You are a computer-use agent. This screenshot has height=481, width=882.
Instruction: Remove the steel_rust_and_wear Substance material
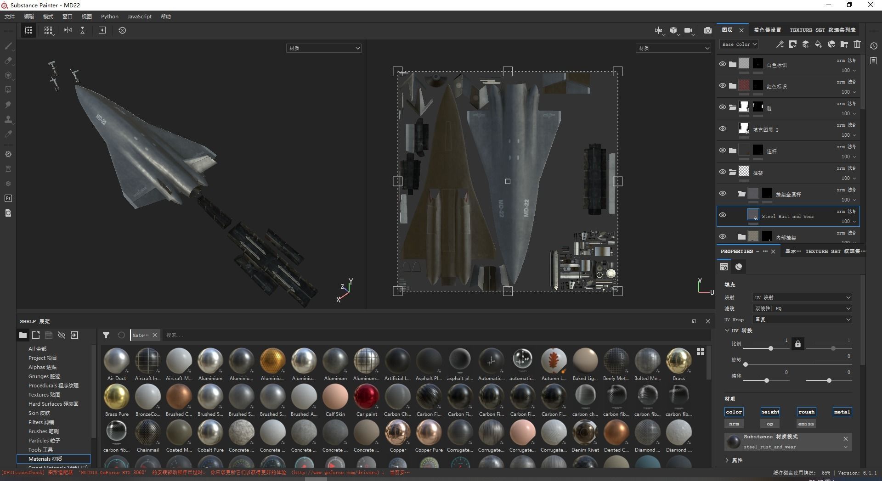(x=845, y=439)
